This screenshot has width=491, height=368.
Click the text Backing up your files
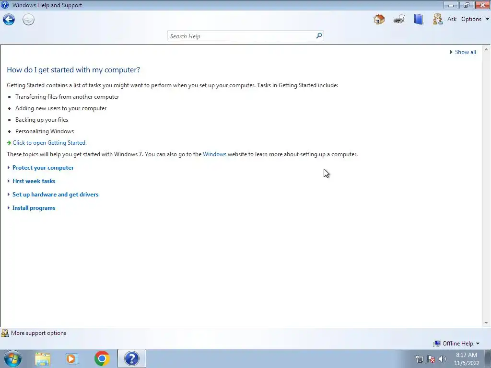42,120
